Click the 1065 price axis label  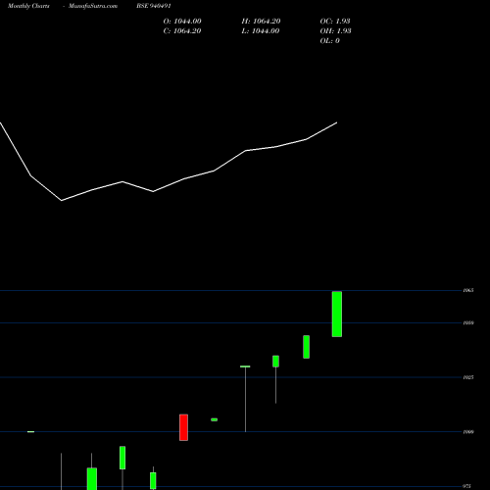468,290
